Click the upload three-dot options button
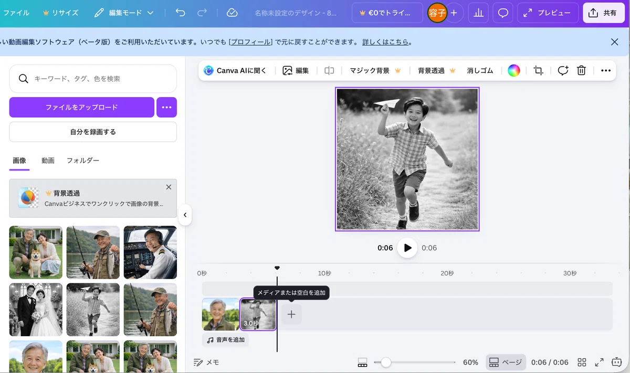 tap(166, 107)
